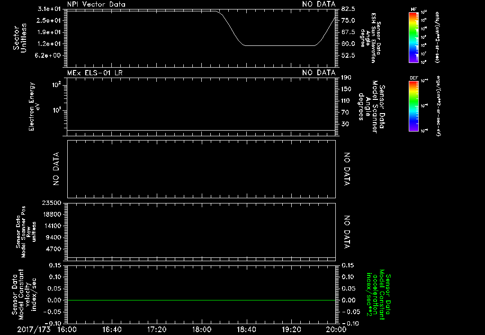
Task: Click the '9400' scanner position tick
Action: click(53, 238)
